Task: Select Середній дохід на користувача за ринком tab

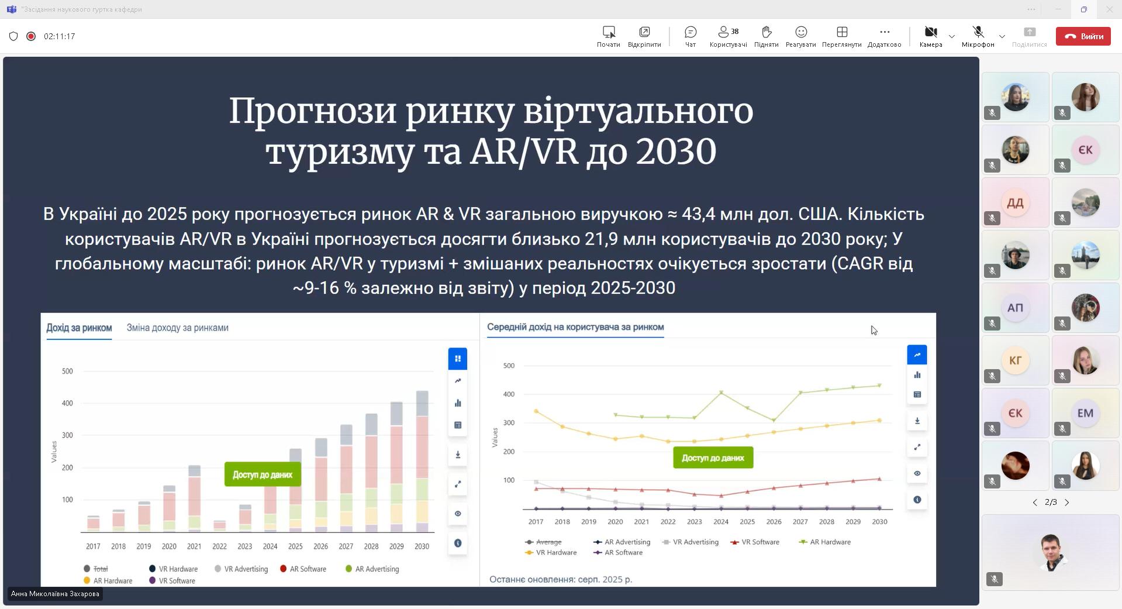Action: click(575, 327)
